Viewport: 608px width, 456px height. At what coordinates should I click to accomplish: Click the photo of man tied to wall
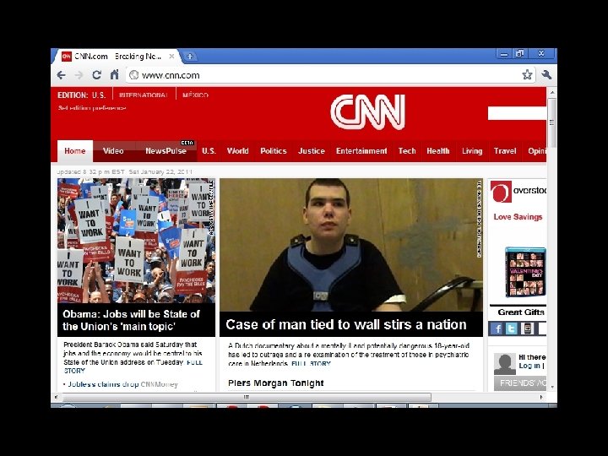coord(351,245)
